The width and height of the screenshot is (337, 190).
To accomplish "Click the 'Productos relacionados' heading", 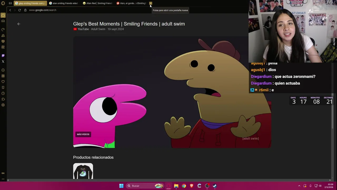I will (x=93, y=157).
